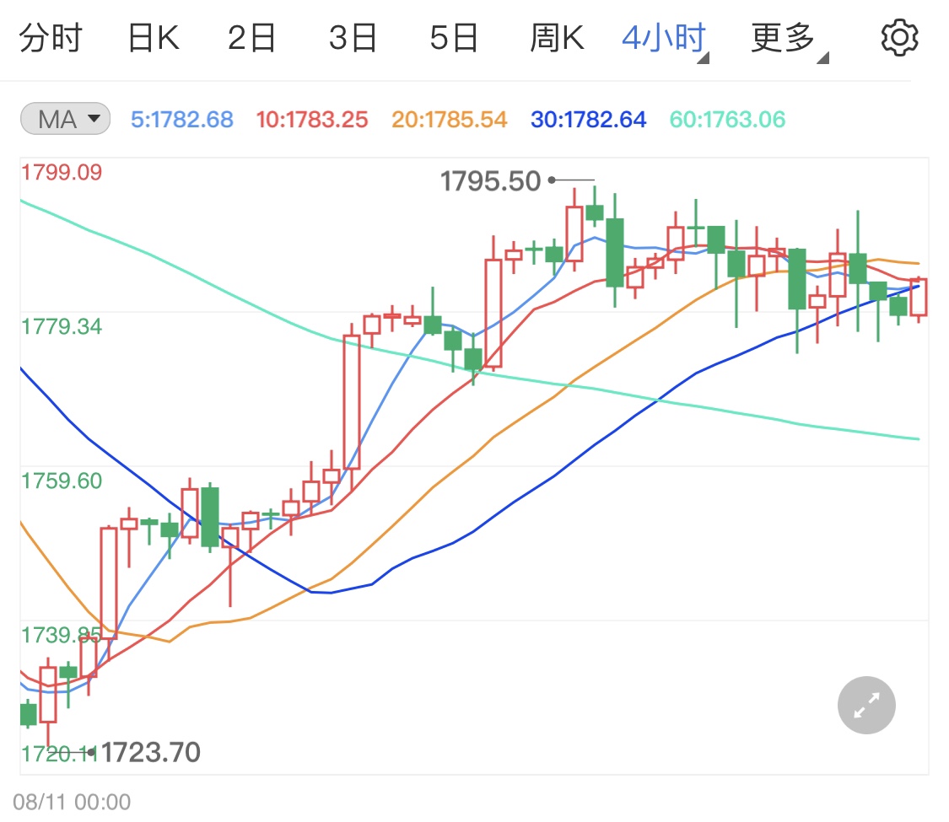Select the 3日 chart tab
This screenshot has height=822, width=949.
coord(353,37)
